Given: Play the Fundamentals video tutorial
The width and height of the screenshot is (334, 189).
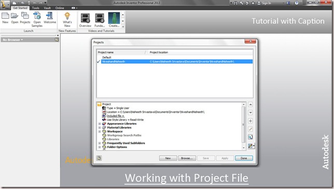Looking at the screenshot, I should 100,20.
